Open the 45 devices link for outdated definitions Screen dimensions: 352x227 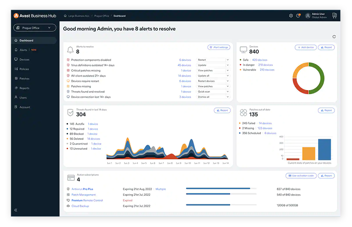[184, 65]
